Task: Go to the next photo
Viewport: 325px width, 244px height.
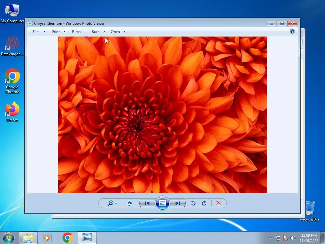Action: click(x=178, y=203)
